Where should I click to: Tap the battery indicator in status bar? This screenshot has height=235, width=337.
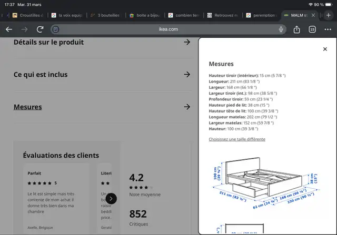coord(329,5)
